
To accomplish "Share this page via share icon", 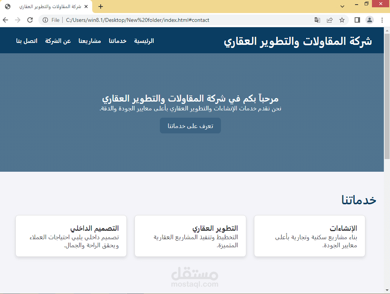I will click(330, 20).
